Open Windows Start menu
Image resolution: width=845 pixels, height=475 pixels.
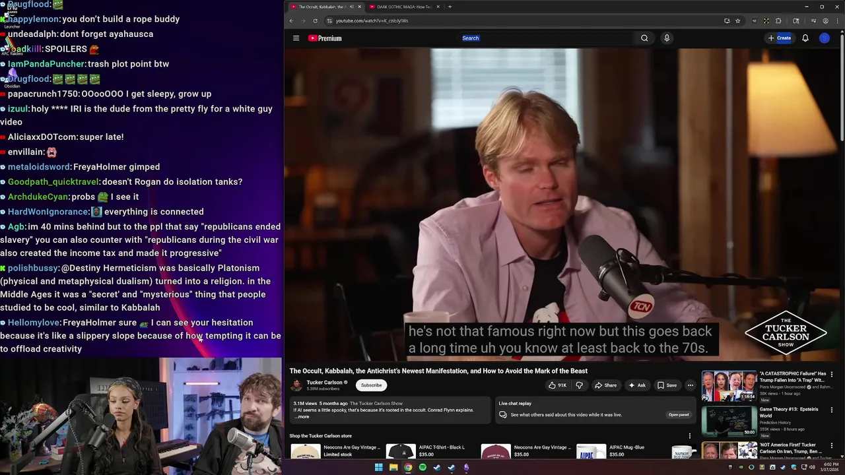click(x=379, y=468)
